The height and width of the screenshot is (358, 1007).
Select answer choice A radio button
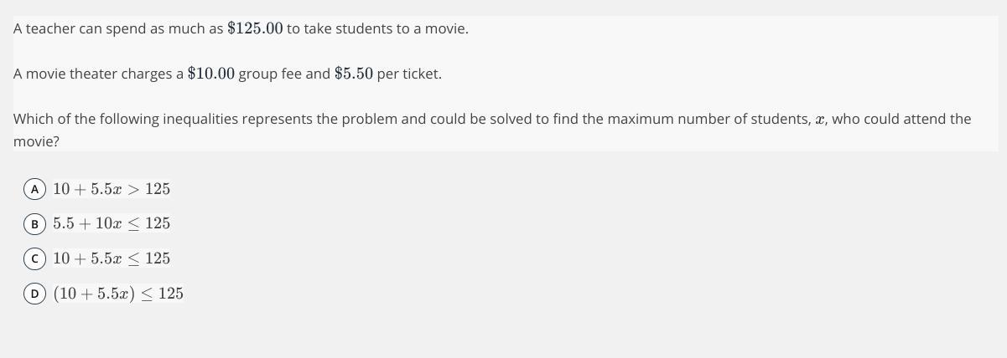[x=34, y=189]
